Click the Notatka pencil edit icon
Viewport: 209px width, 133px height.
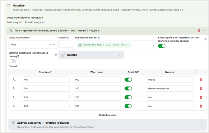pyautogui.click(x=63, y=55)
